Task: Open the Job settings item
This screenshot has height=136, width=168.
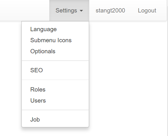Action: [55, 119]
